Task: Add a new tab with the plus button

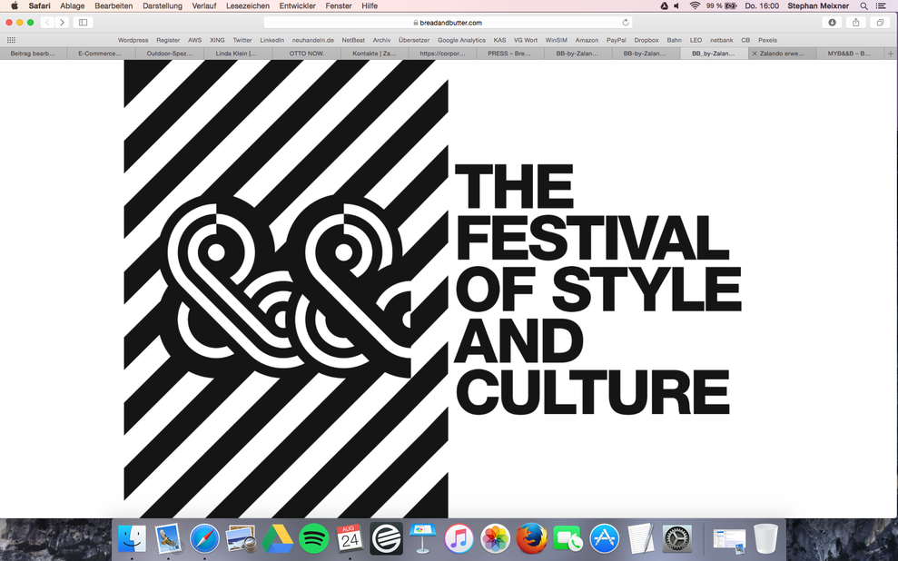Action: 891,54
